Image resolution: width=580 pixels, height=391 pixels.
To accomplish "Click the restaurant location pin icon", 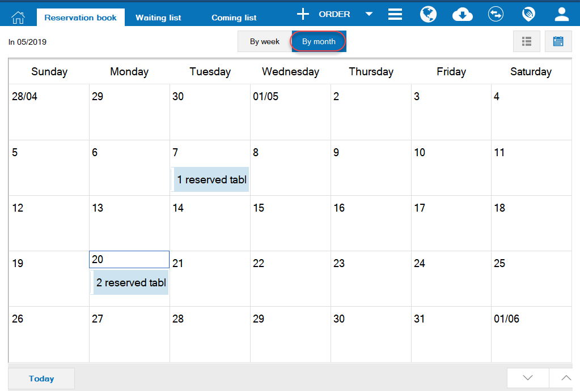I will (528, 14).
